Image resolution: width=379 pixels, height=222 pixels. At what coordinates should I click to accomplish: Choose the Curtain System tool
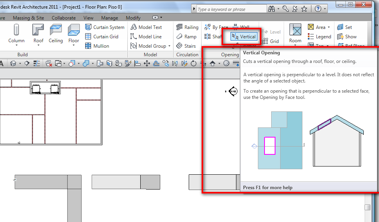105,27
